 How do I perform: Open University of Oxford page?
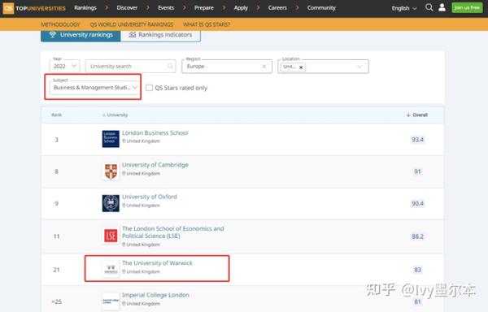click(x=150, y=197)
